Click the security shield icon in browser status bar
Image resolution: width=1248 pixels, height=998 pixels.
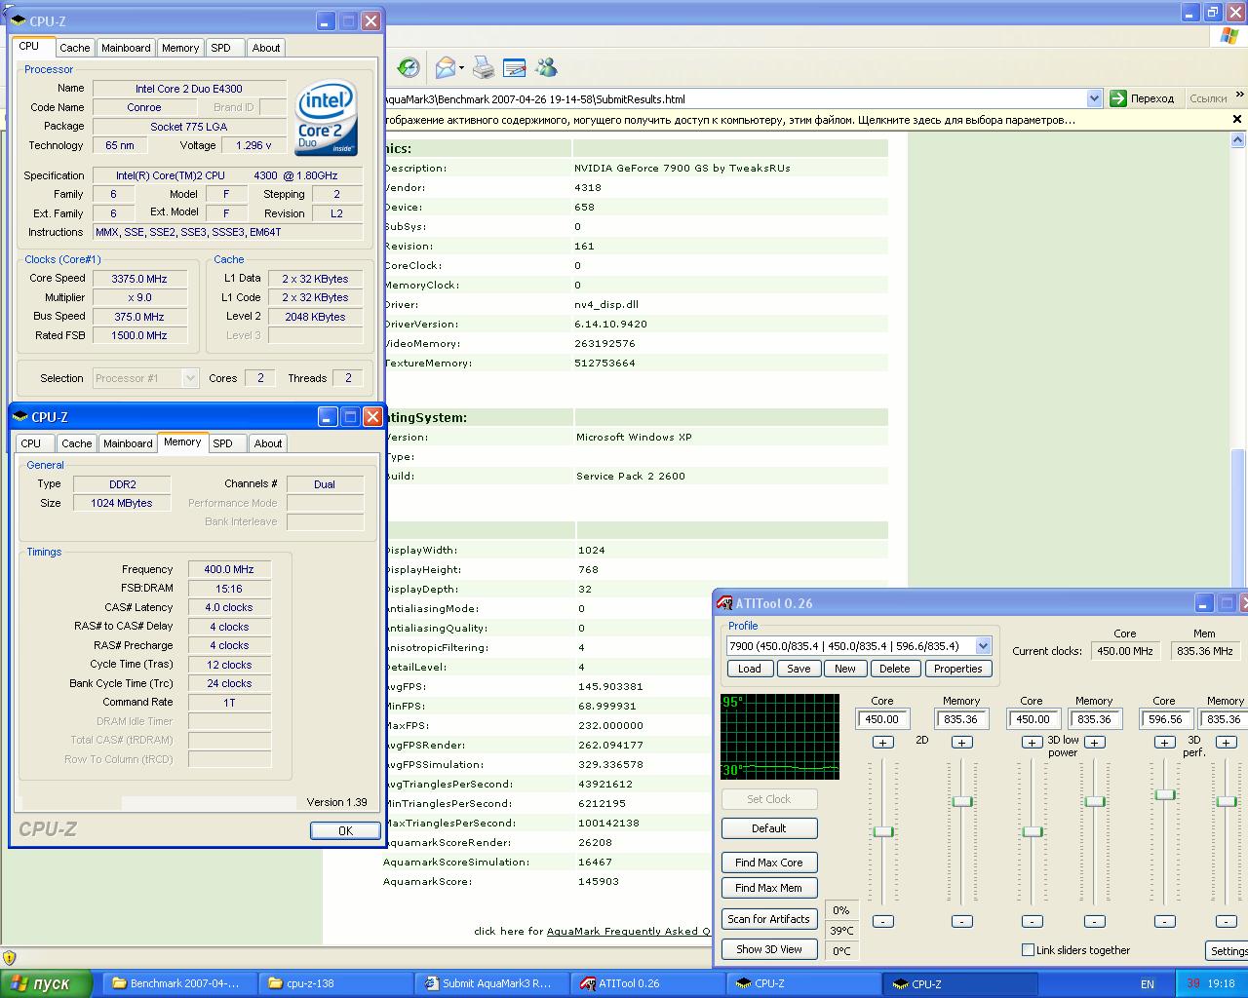pyautogui.click(x=10, y=957)
